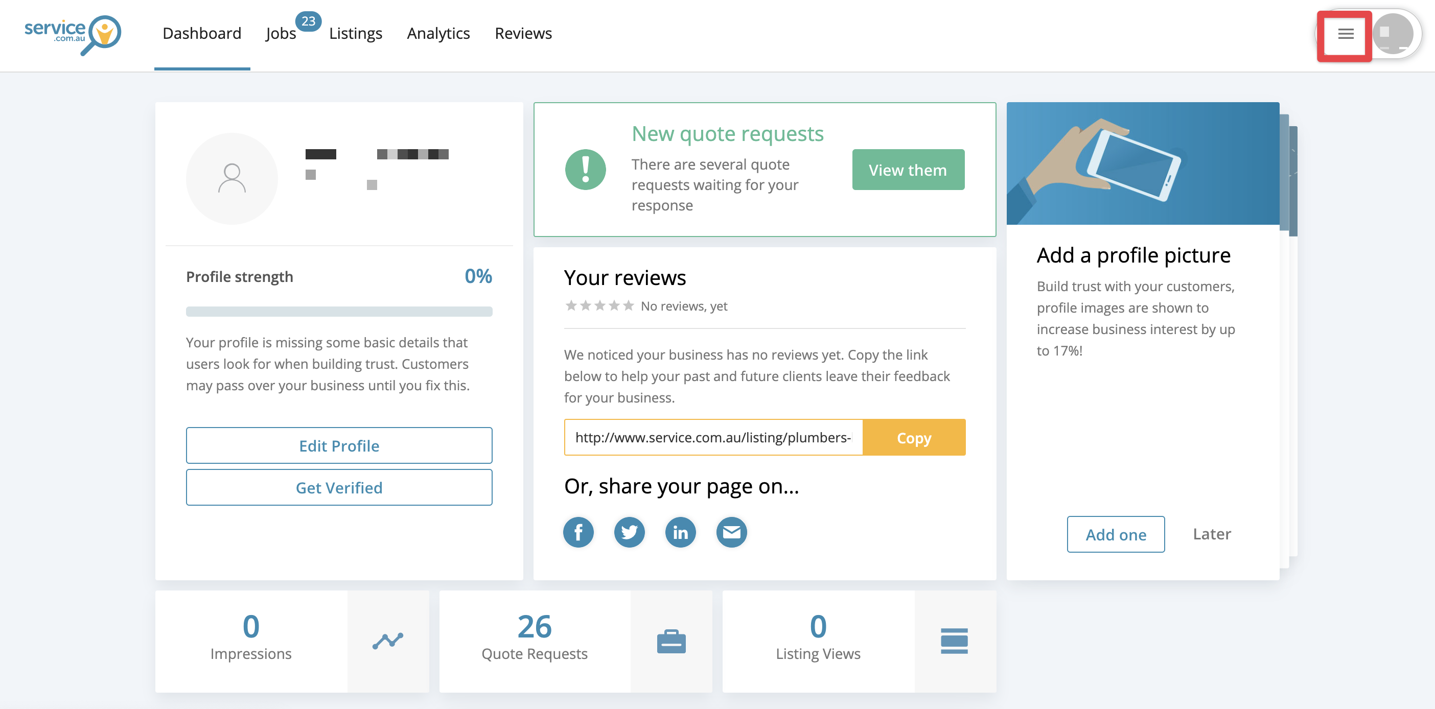Screen dimensions: 1435x709
Task: Share page by email icon
Action: click(731, 532)
